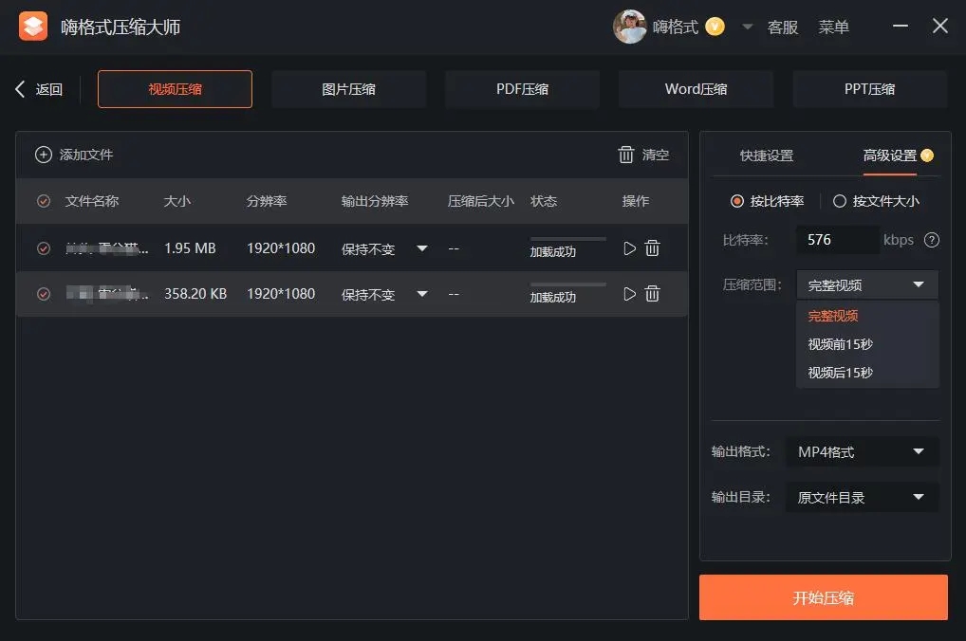Image resolution: width=966 pixels, height=641 pixels.
Task: Toggle the check circle on the first file row
Action: click(43, 247)
